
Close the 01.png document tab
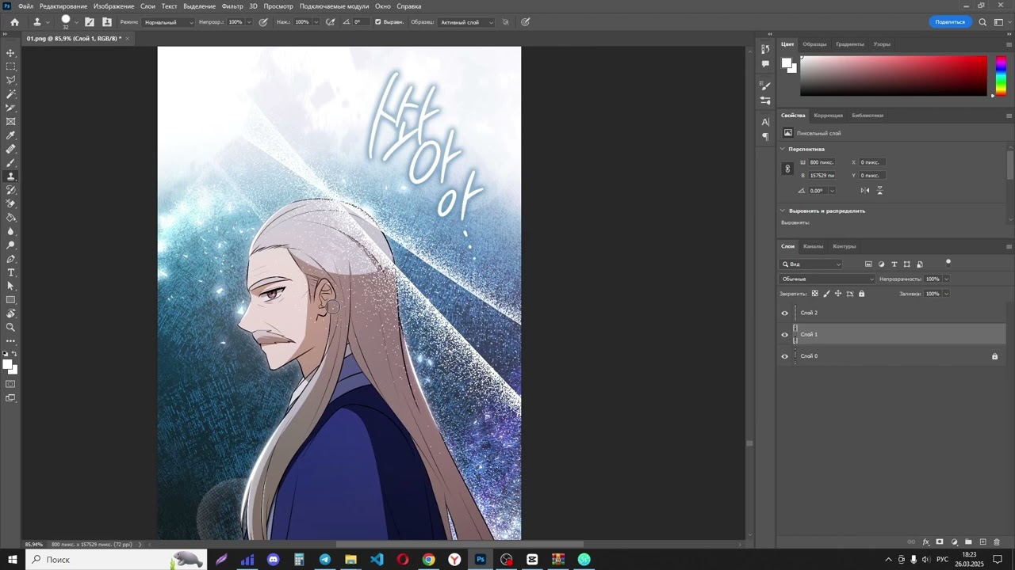pos(127,38)
